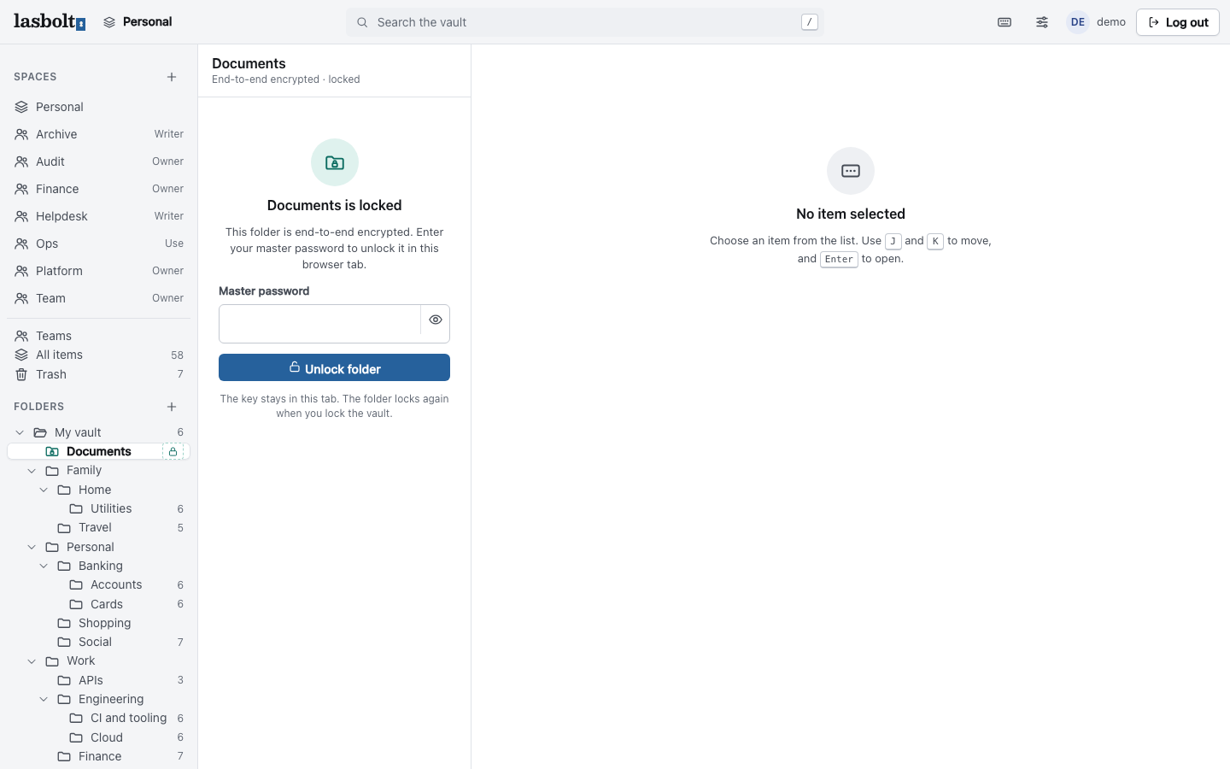Open the Teams link

[98, 336]
